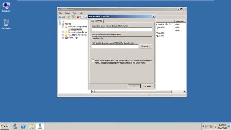The width and height of the screenshot is (231, 130).
Task: Click the Up one level folder icon
Action: click(x=69, y=17)
